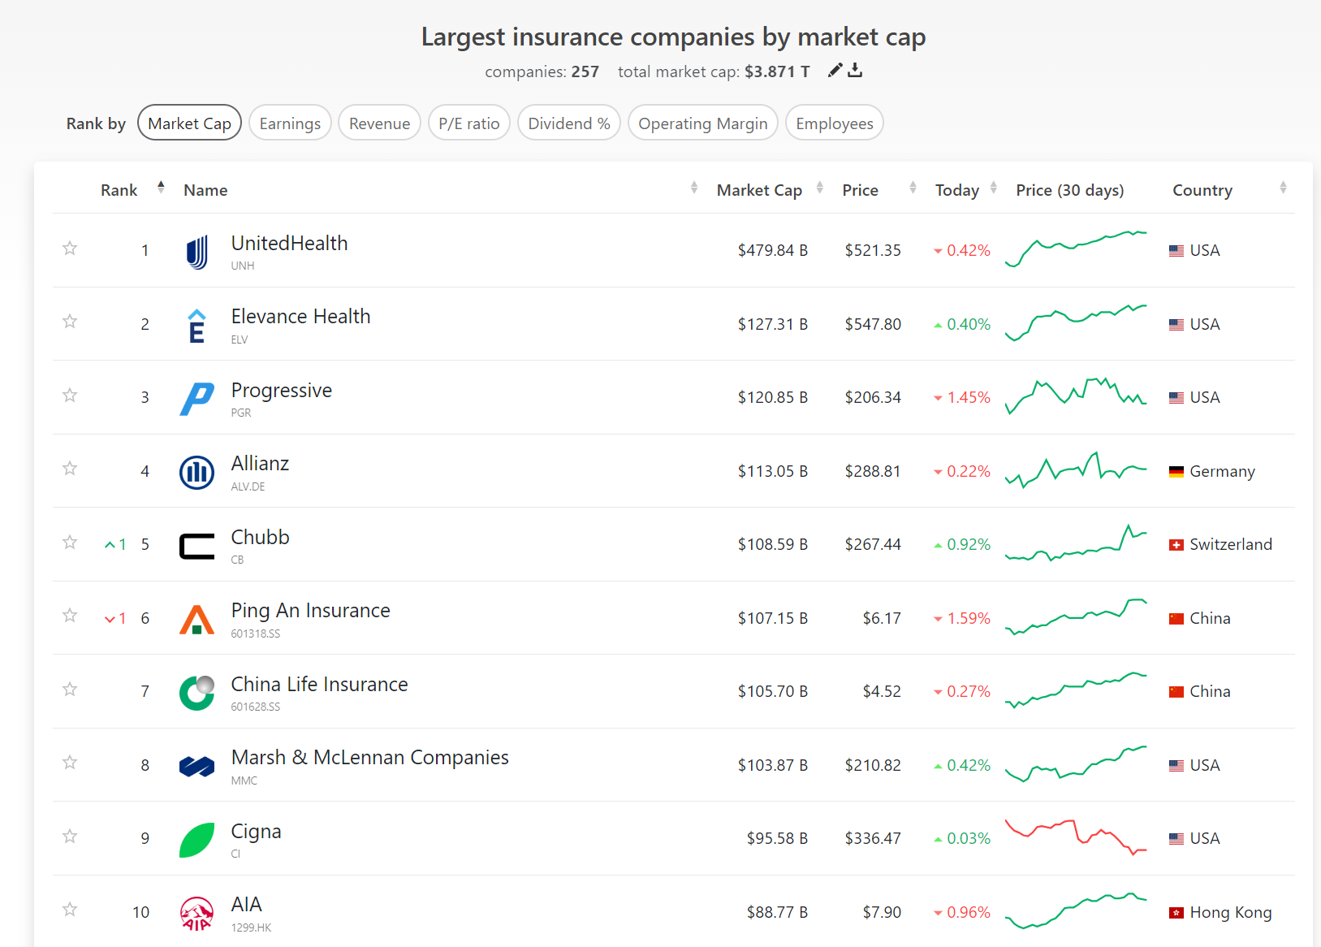
Task: Select the Market Cap ranking tab
Action: 189,123
